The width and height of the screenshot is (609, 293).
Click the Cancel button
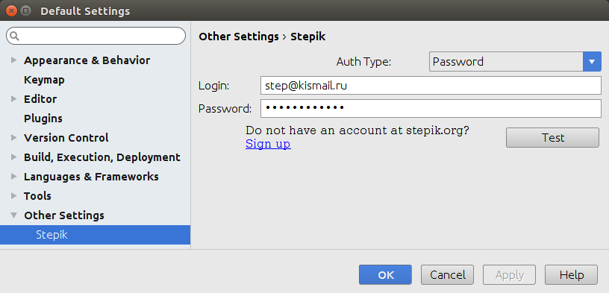[x=448, y=275]
